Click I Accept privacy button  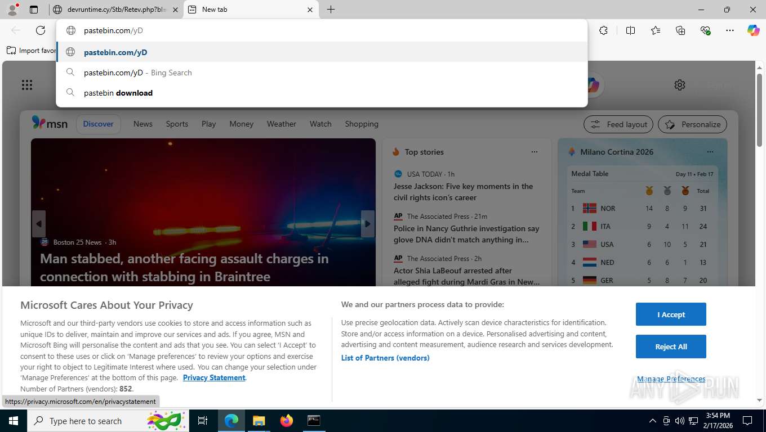pyautogui.click(x=671, y=314)
